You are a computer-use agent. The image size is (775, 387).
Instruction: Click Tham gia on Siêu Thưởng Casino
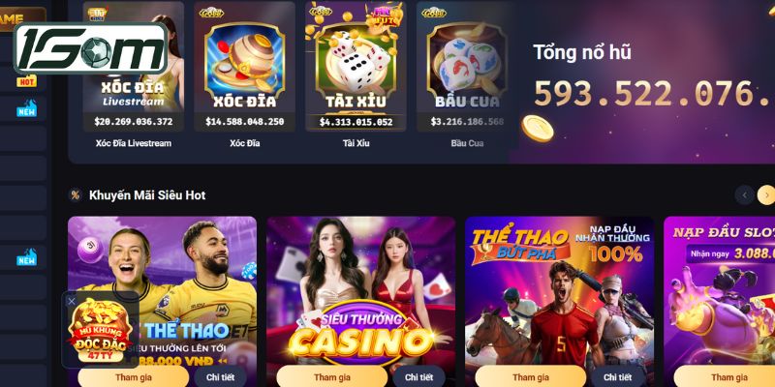tap(332, 377)
